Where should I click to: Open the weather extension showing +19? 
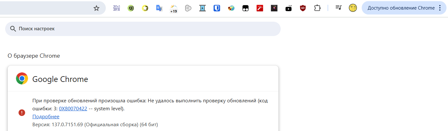pyautogui.click(x=174, y=9)
